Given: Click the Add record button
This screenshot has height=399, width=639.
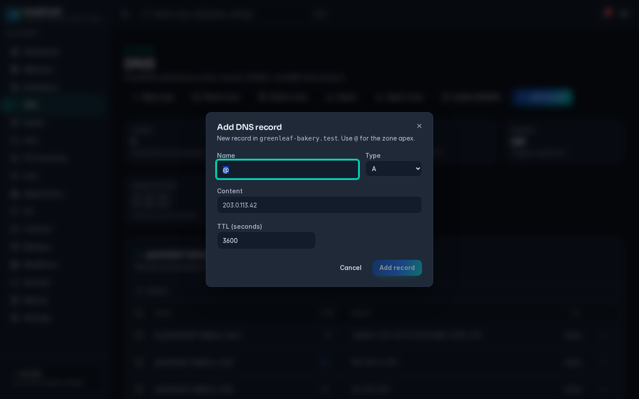Looking at the screenshot, I should pos(397,268).
